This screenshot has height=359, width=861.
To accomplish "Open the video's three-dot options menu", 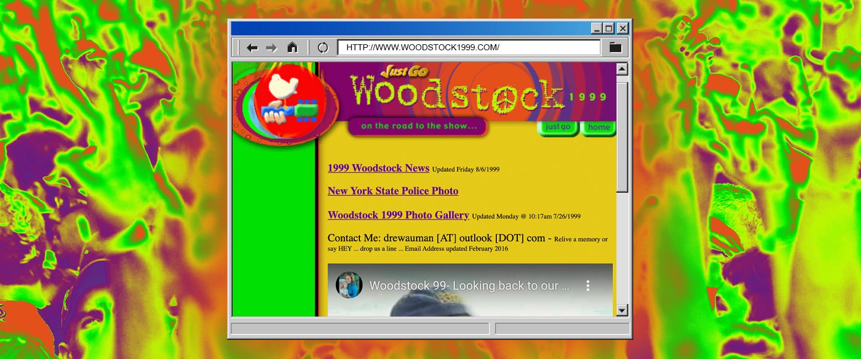I will click(x=588, y=285).
